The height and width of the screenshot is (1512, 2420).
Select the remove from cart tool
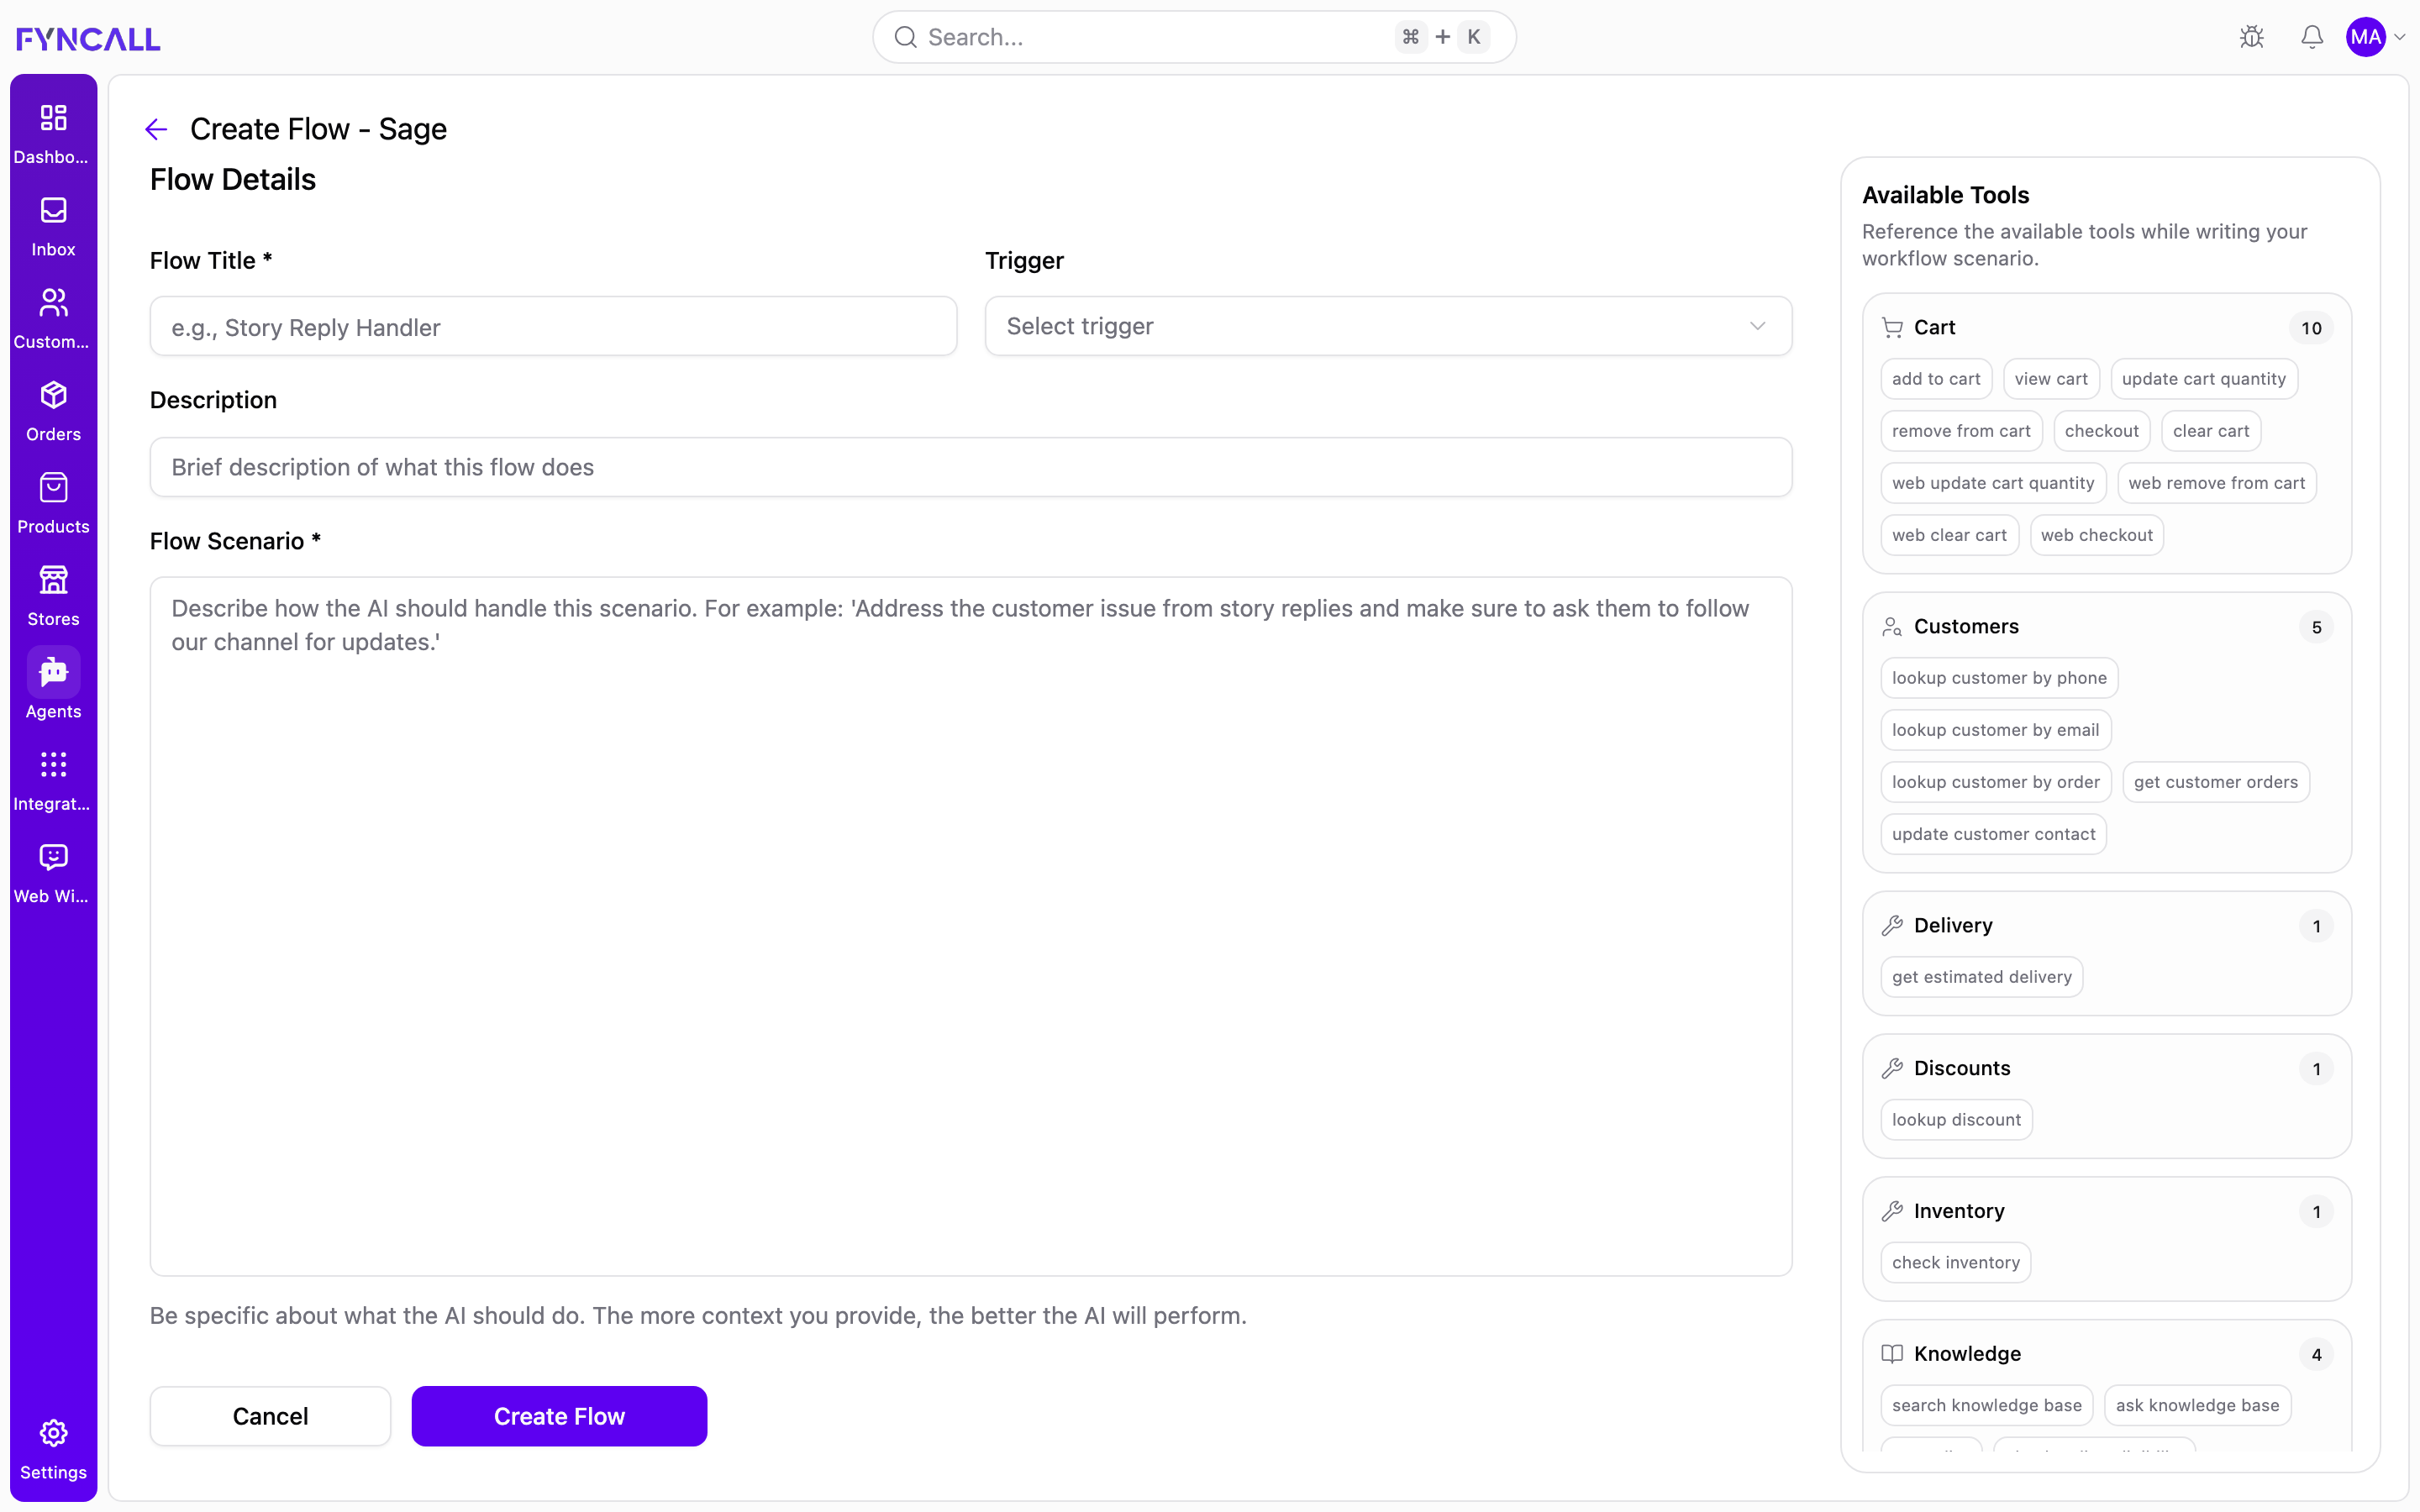1961,431
